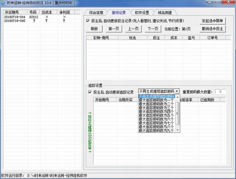Screen dimensions: 236x179
Task: Click the 下一页 button
Action: [x=153, y=29]
